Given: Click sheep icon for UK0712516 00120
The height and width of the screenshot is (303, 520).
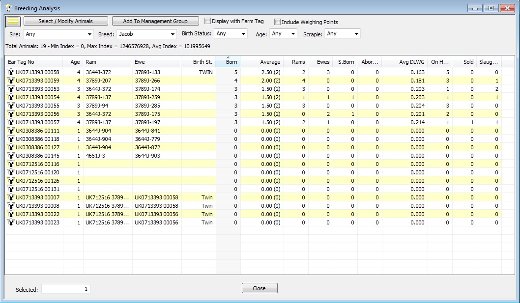Looking at the screenshot, I should tap(11, 172).
